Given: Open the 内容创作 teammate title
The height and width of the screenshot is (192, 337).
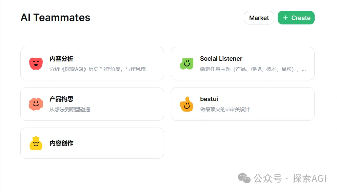Looking at the screenshot, I should point(61,143).
